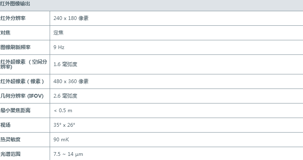
Task: Click the 2.6 毫弧度 value
Action: (x=65, y=96)
